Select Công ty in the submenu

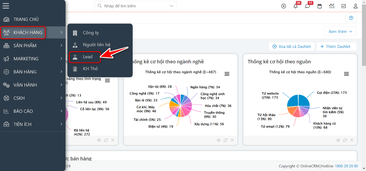pyautogui.click(x=91, y=33)
